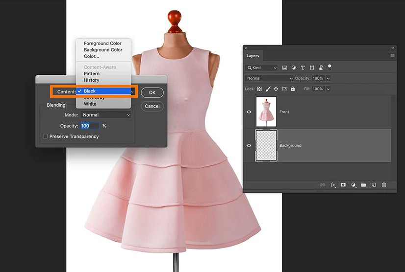Select the Background layer thumbnail
405x272 pixels.
click(266, 145)
